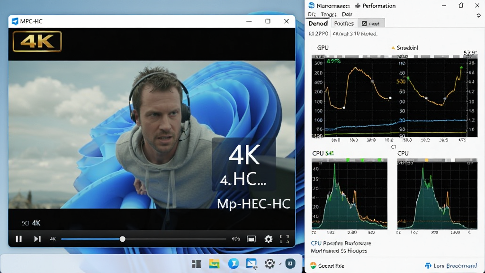Click the right GPU graph under 'Snvelbinl'
The image size is (485, 273).
(436, 96)
